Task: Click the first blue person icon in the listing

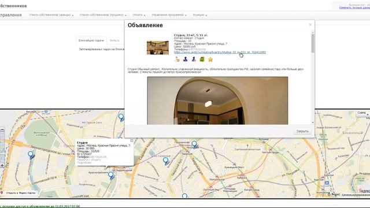Action: coord(186,59)
